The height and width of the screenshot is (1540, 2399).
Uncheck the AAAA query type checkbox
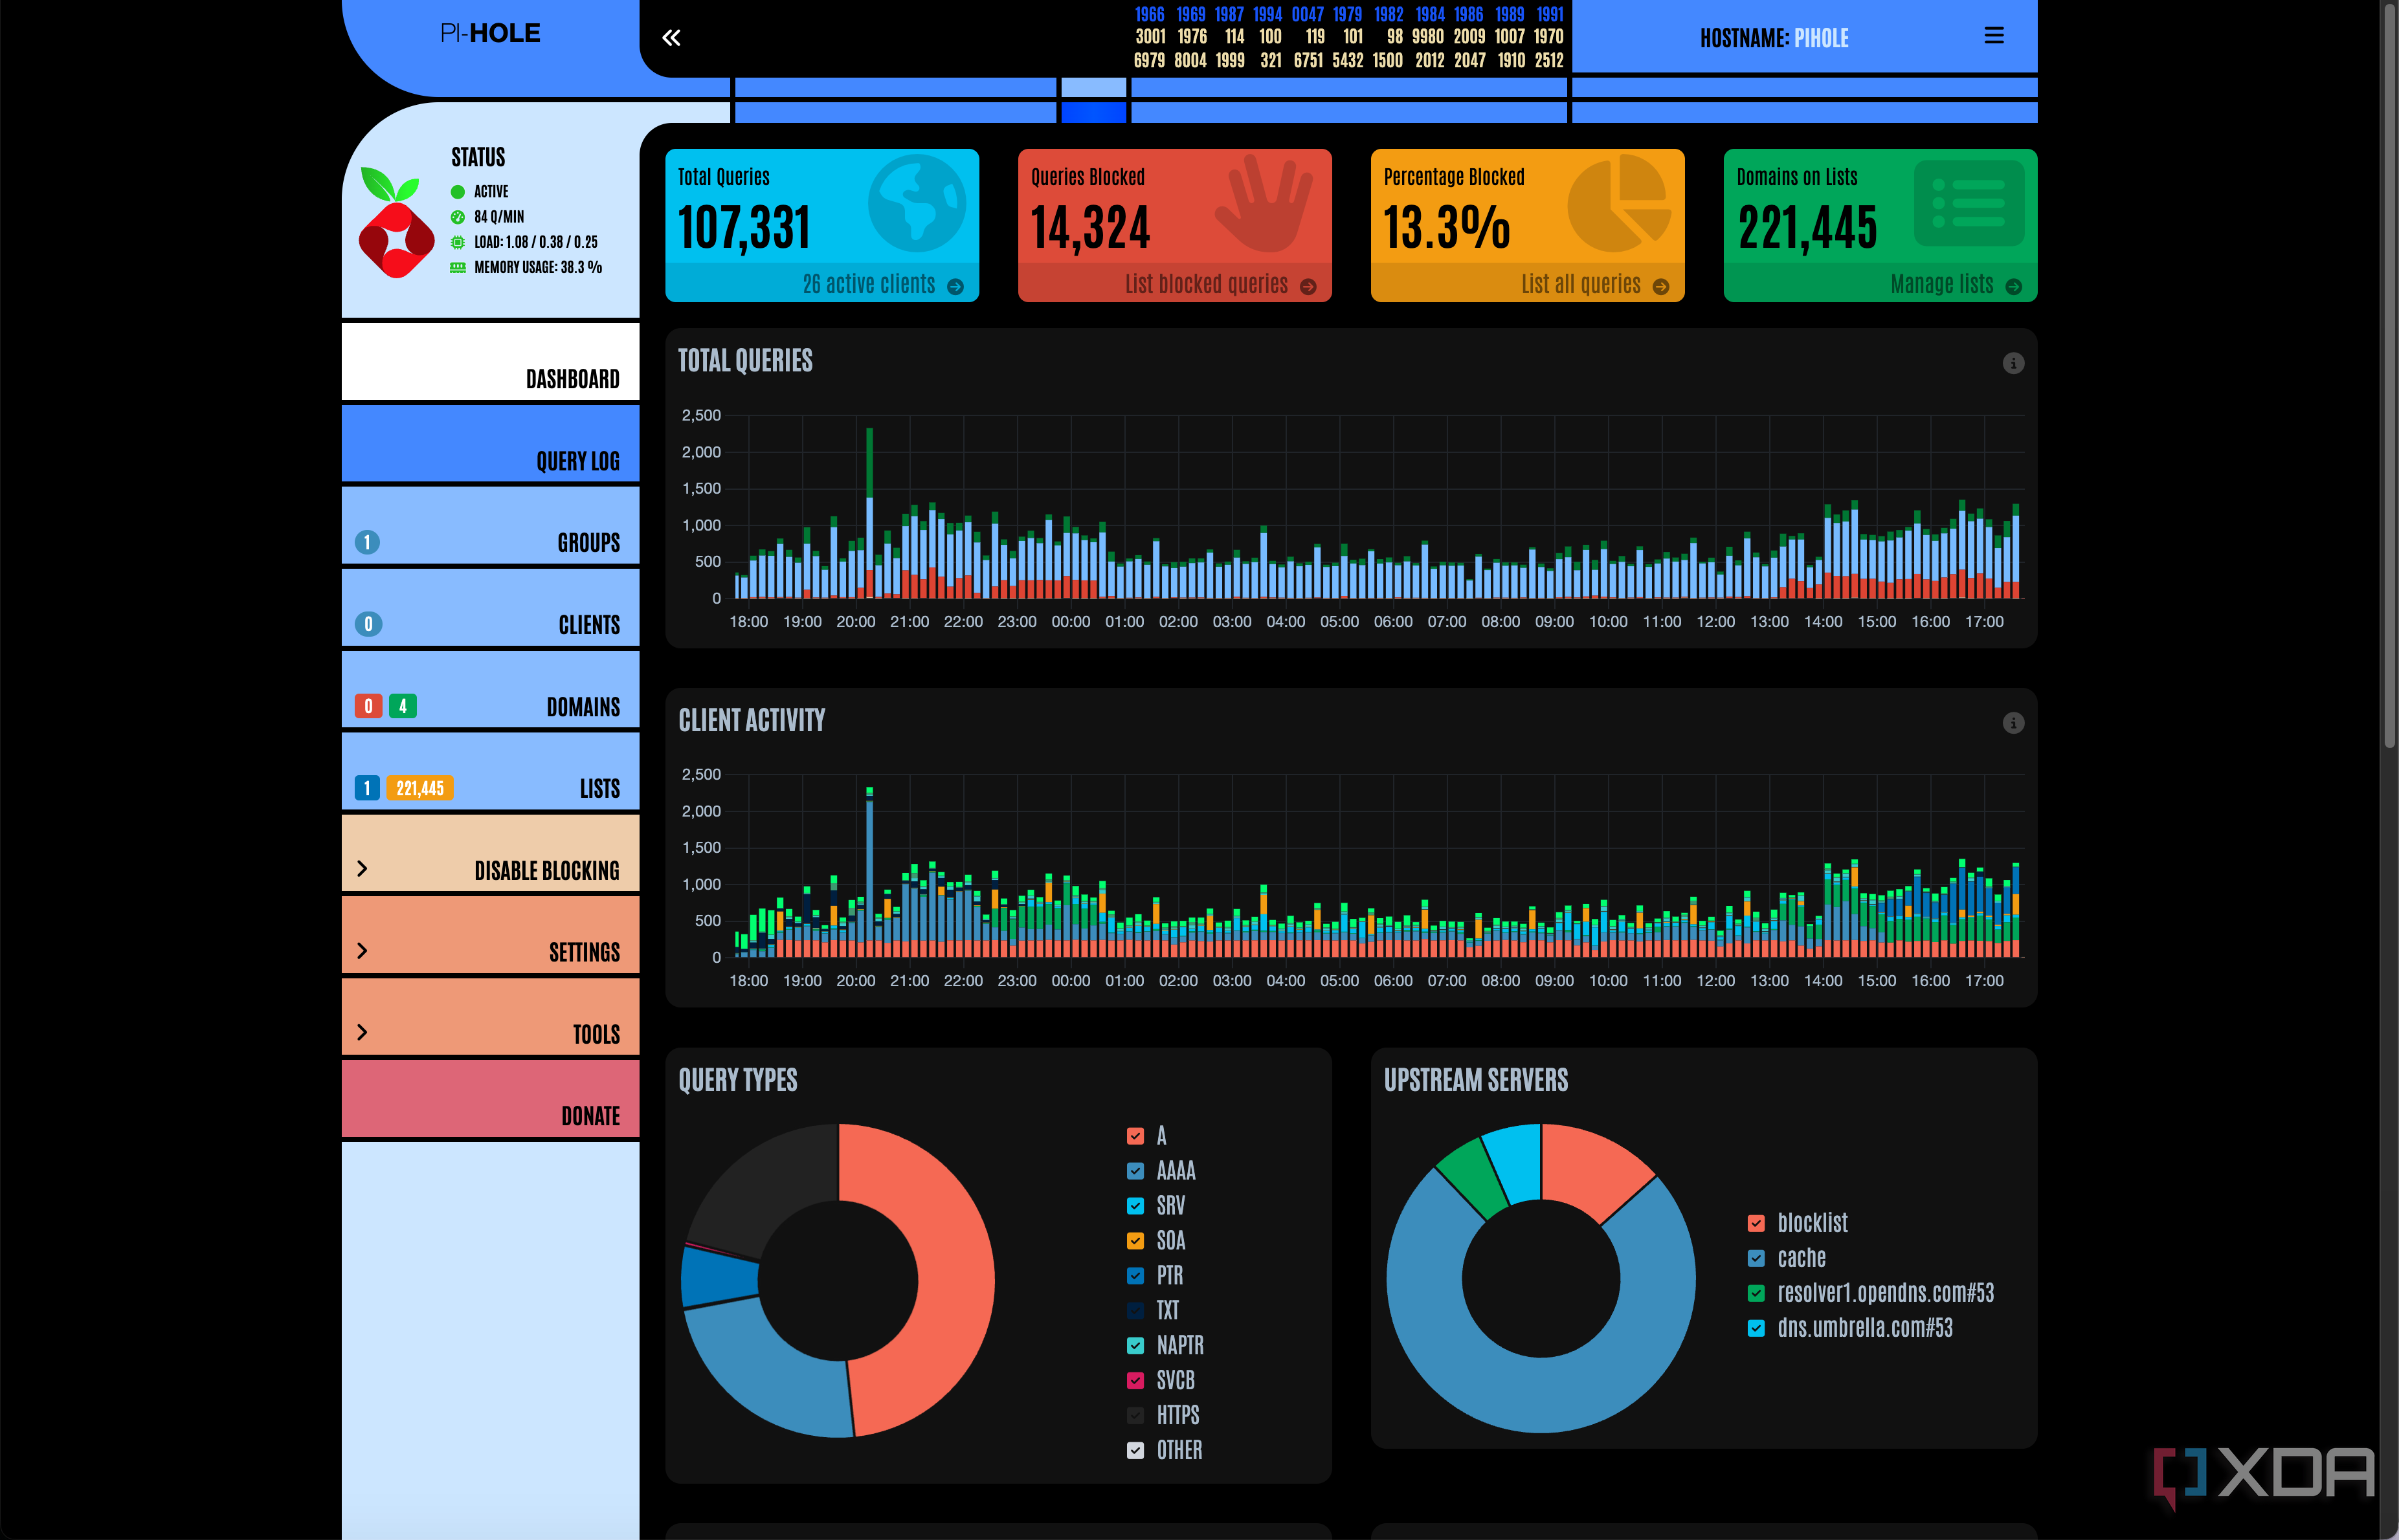tap(1135, 1171)
